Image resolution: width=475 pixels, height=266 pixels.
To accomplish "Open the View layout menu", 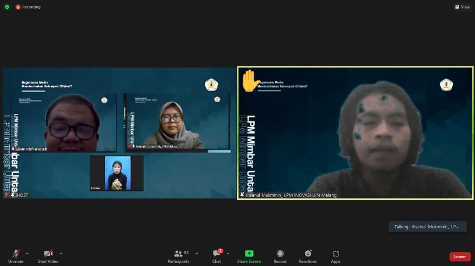I will 462,7.
